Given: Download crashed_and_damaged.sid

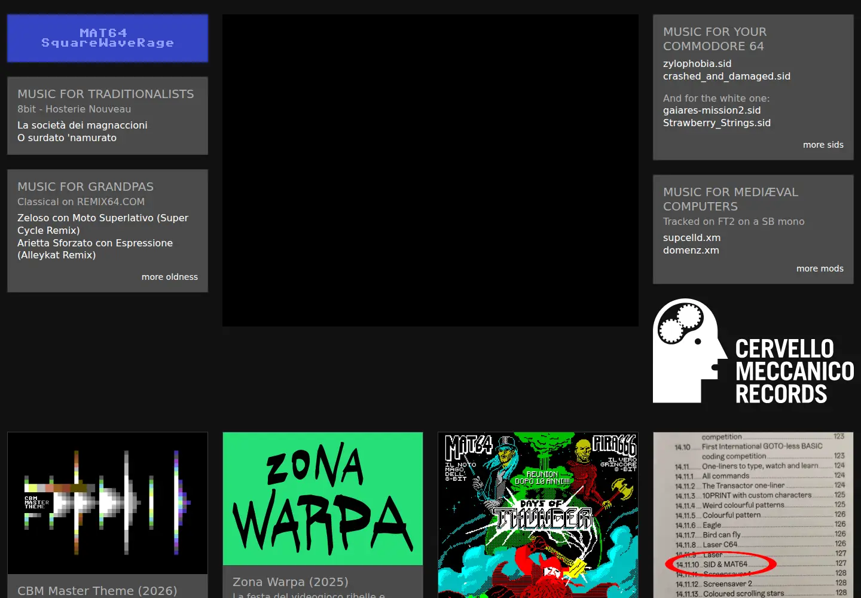Looking at the screenshot, I should 726,76.
